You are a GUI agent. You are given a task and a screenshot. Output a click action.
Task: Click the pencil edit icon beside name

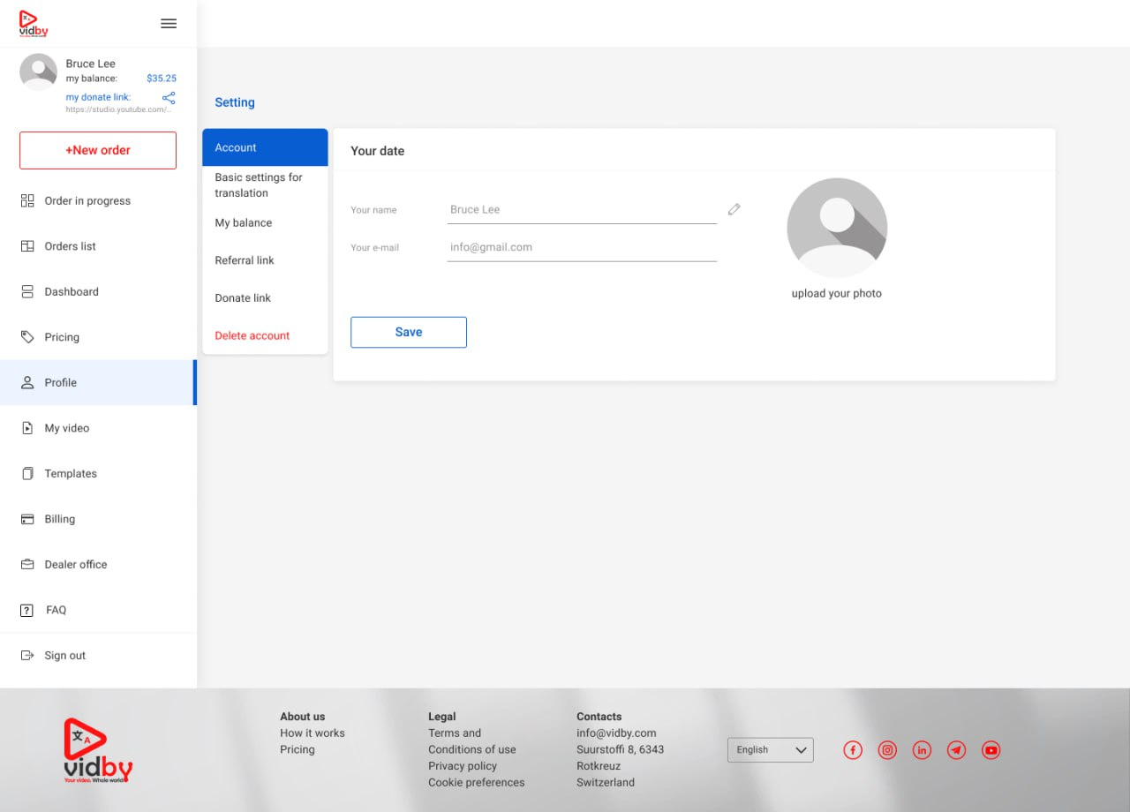[x=734, y=209]
